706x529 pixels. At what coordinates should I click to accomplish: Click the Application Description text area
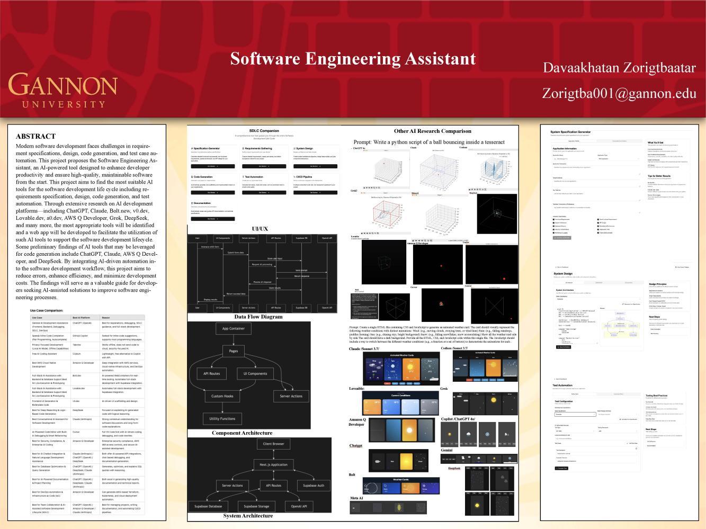(596, 169)
